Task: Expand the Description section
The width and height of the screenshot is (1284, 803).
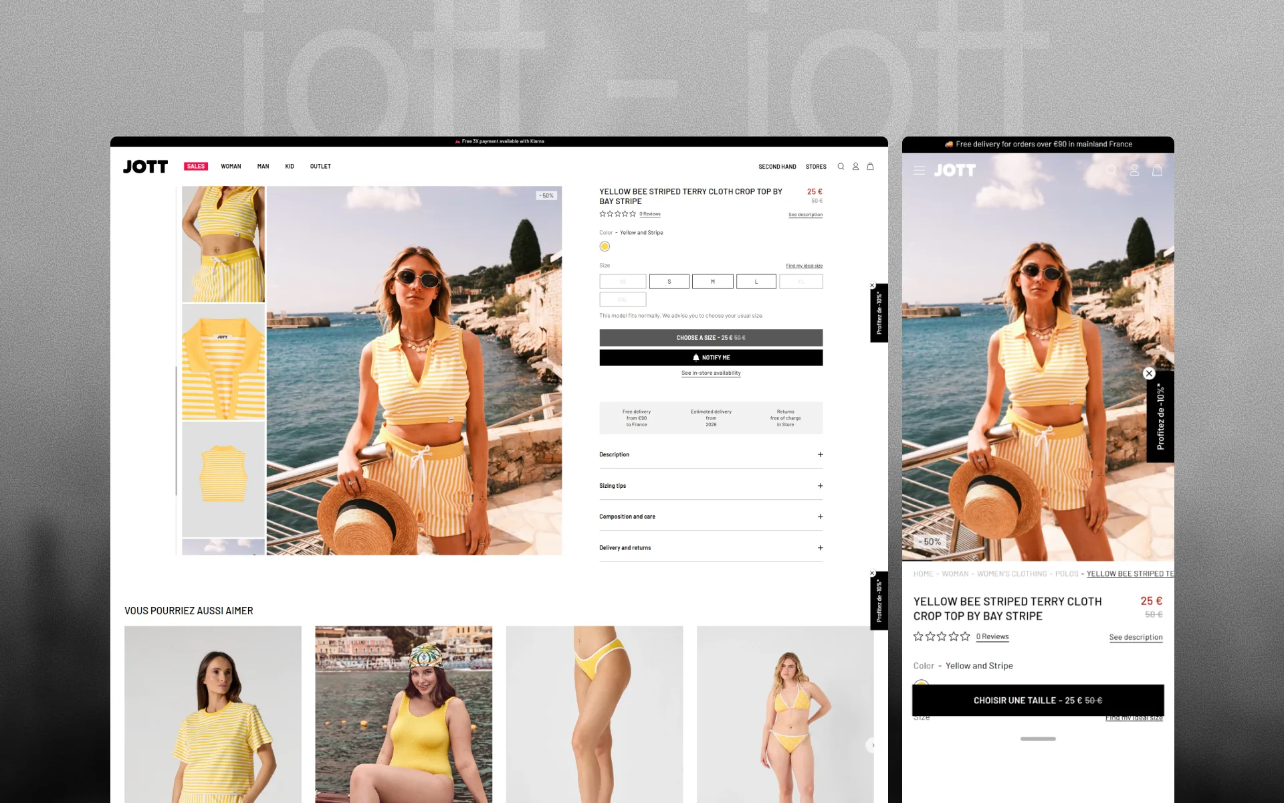Action: coord(711,454)
